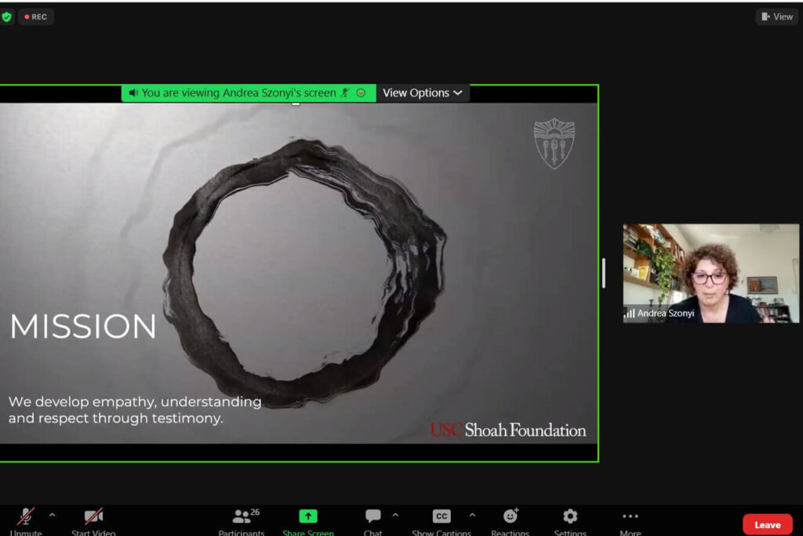Expand the chat options caret
Viewport: 803px width, 536px height.
(x=395, y=515)
